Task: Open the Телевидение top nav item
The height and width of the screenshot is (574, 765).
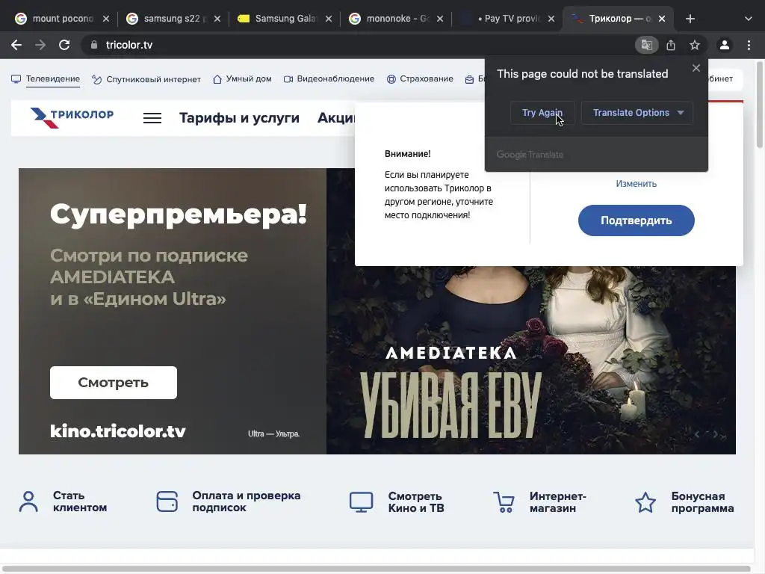Action: click(x=46, y=79)
